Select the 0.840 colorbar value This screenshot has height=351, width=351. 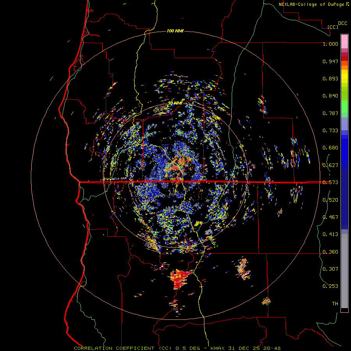[x=330, y=96]
